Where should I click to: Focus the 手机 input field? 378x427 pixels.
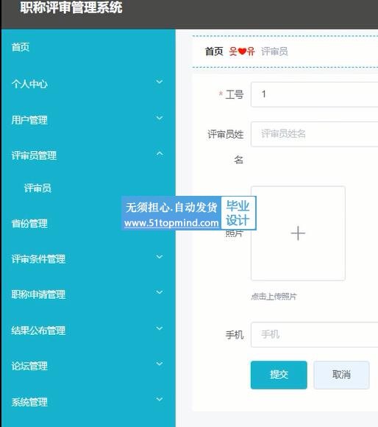click(x=314, y=335)
